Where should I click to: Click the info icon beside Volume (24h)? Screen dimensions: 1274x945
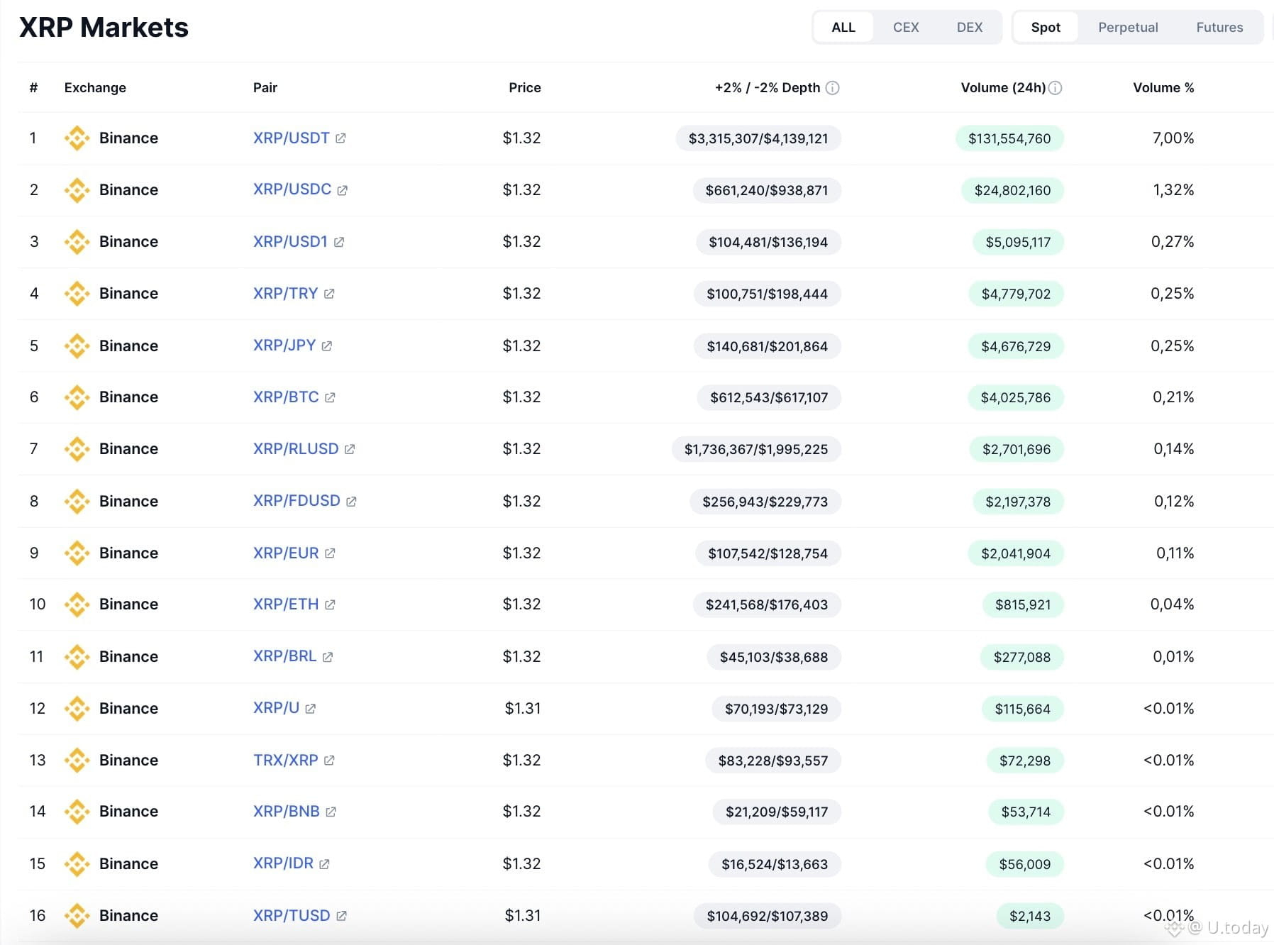tap(1055, 88)
